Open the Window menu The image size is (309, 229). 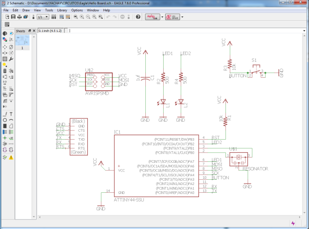click(93, 10)
